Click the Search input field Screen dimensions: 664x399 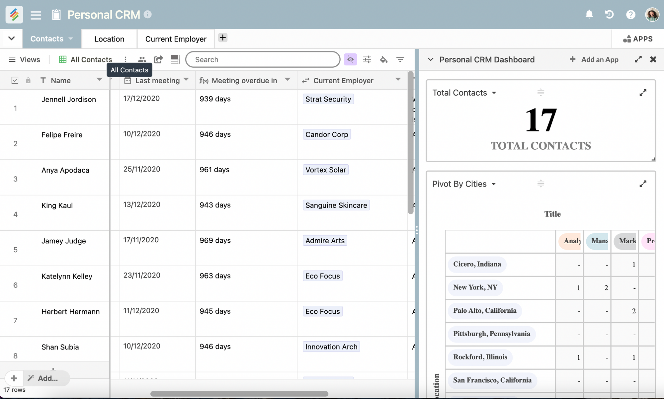263,59
